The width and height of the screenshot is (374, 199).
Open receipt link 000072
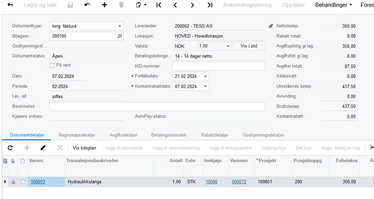(x=239, y=182)
